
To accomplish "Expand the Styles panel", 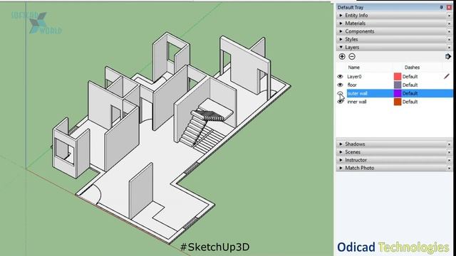I will [x=341, y=39].
